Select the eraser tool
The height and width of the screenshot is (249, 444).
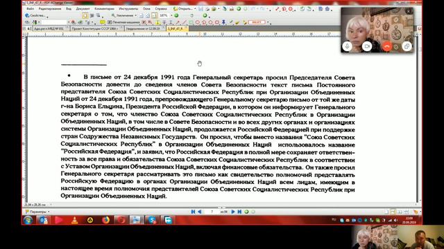237,22
